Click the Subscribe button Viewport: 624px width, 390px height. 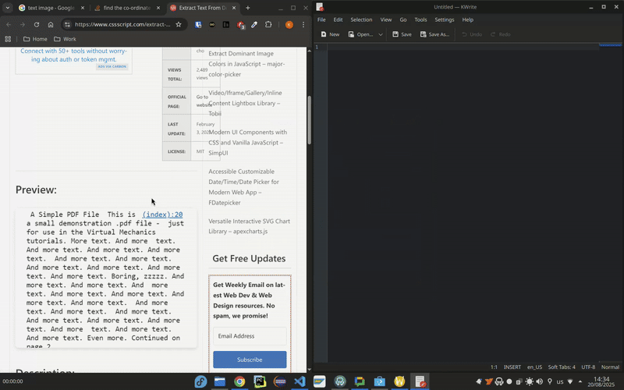coord(250,360)
